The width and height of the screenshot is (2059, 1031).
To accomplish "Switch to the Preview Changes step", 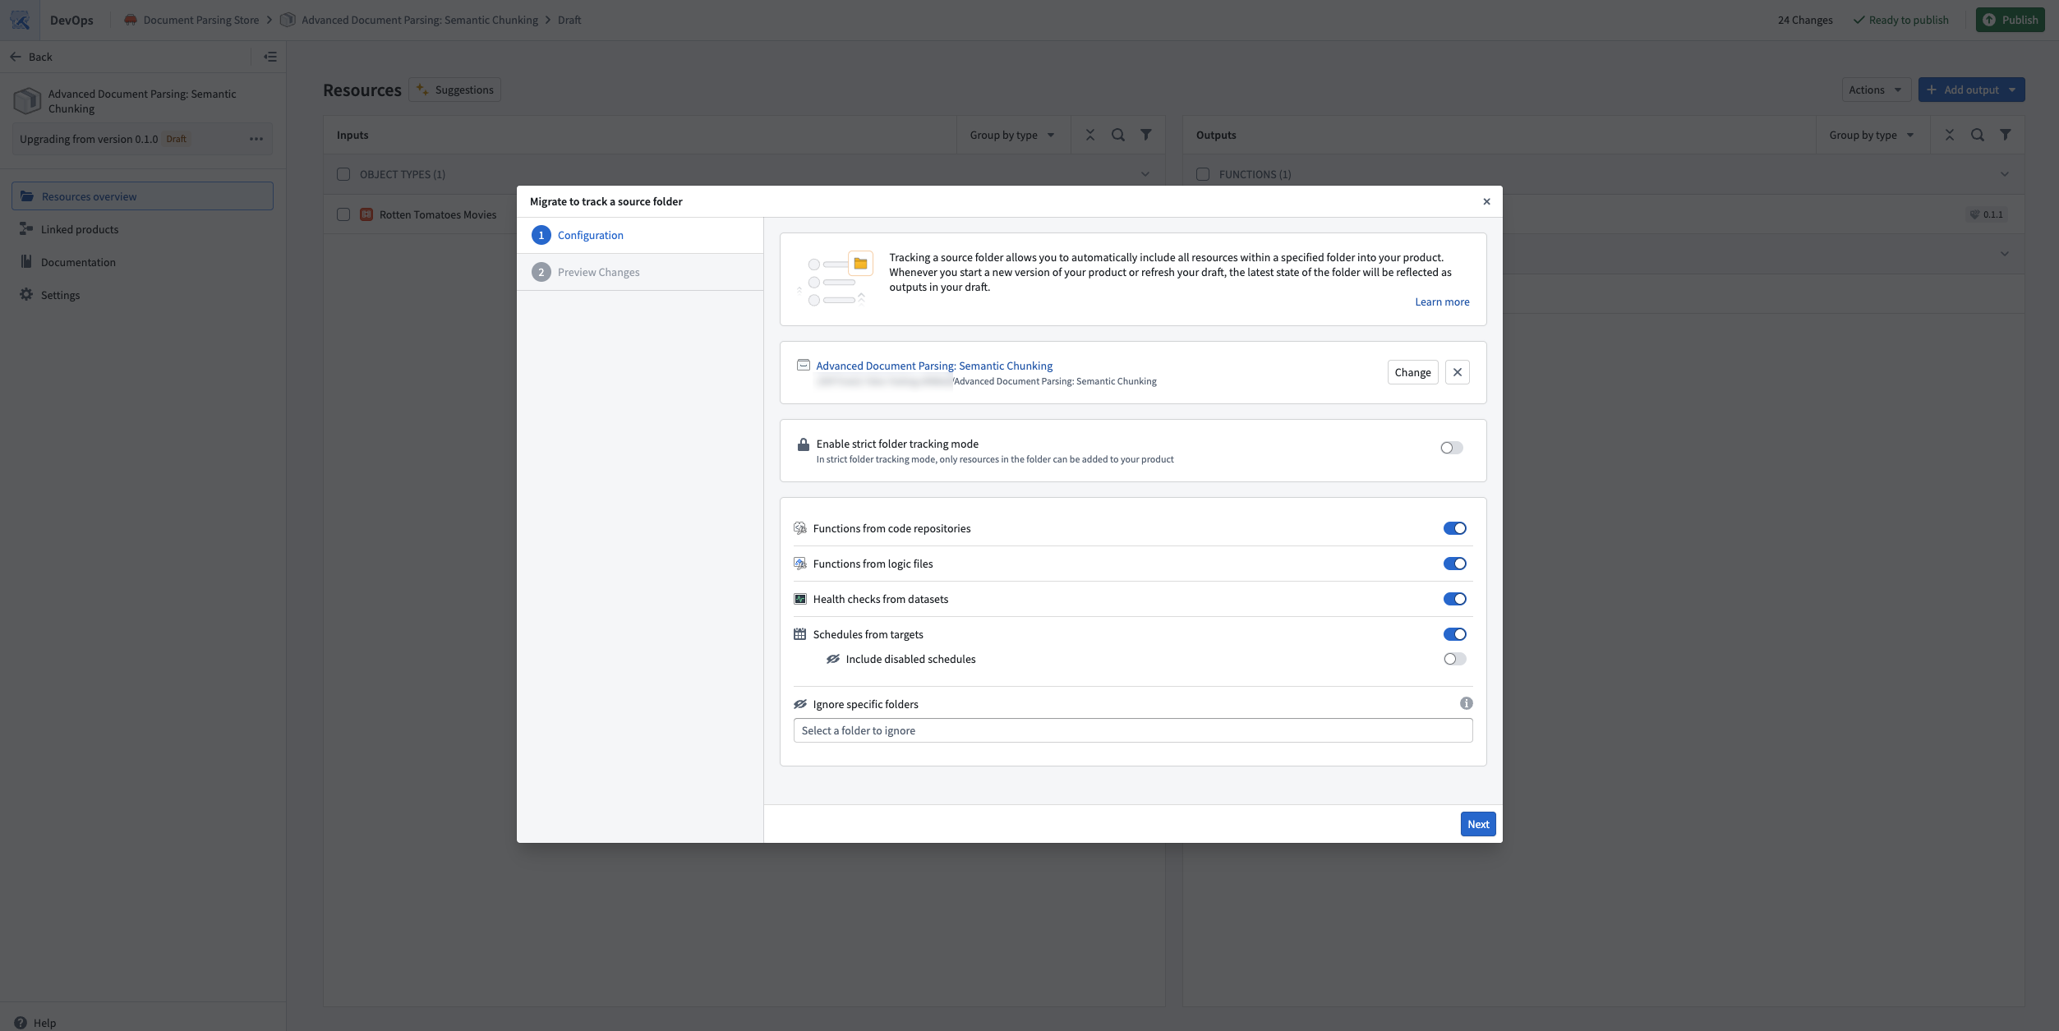I will tap(598, 271).
